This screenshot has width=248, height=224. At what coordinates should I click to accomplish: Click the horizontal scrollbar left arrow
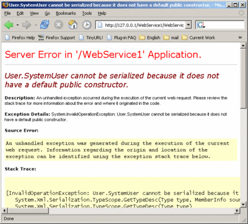coord(4,211)
